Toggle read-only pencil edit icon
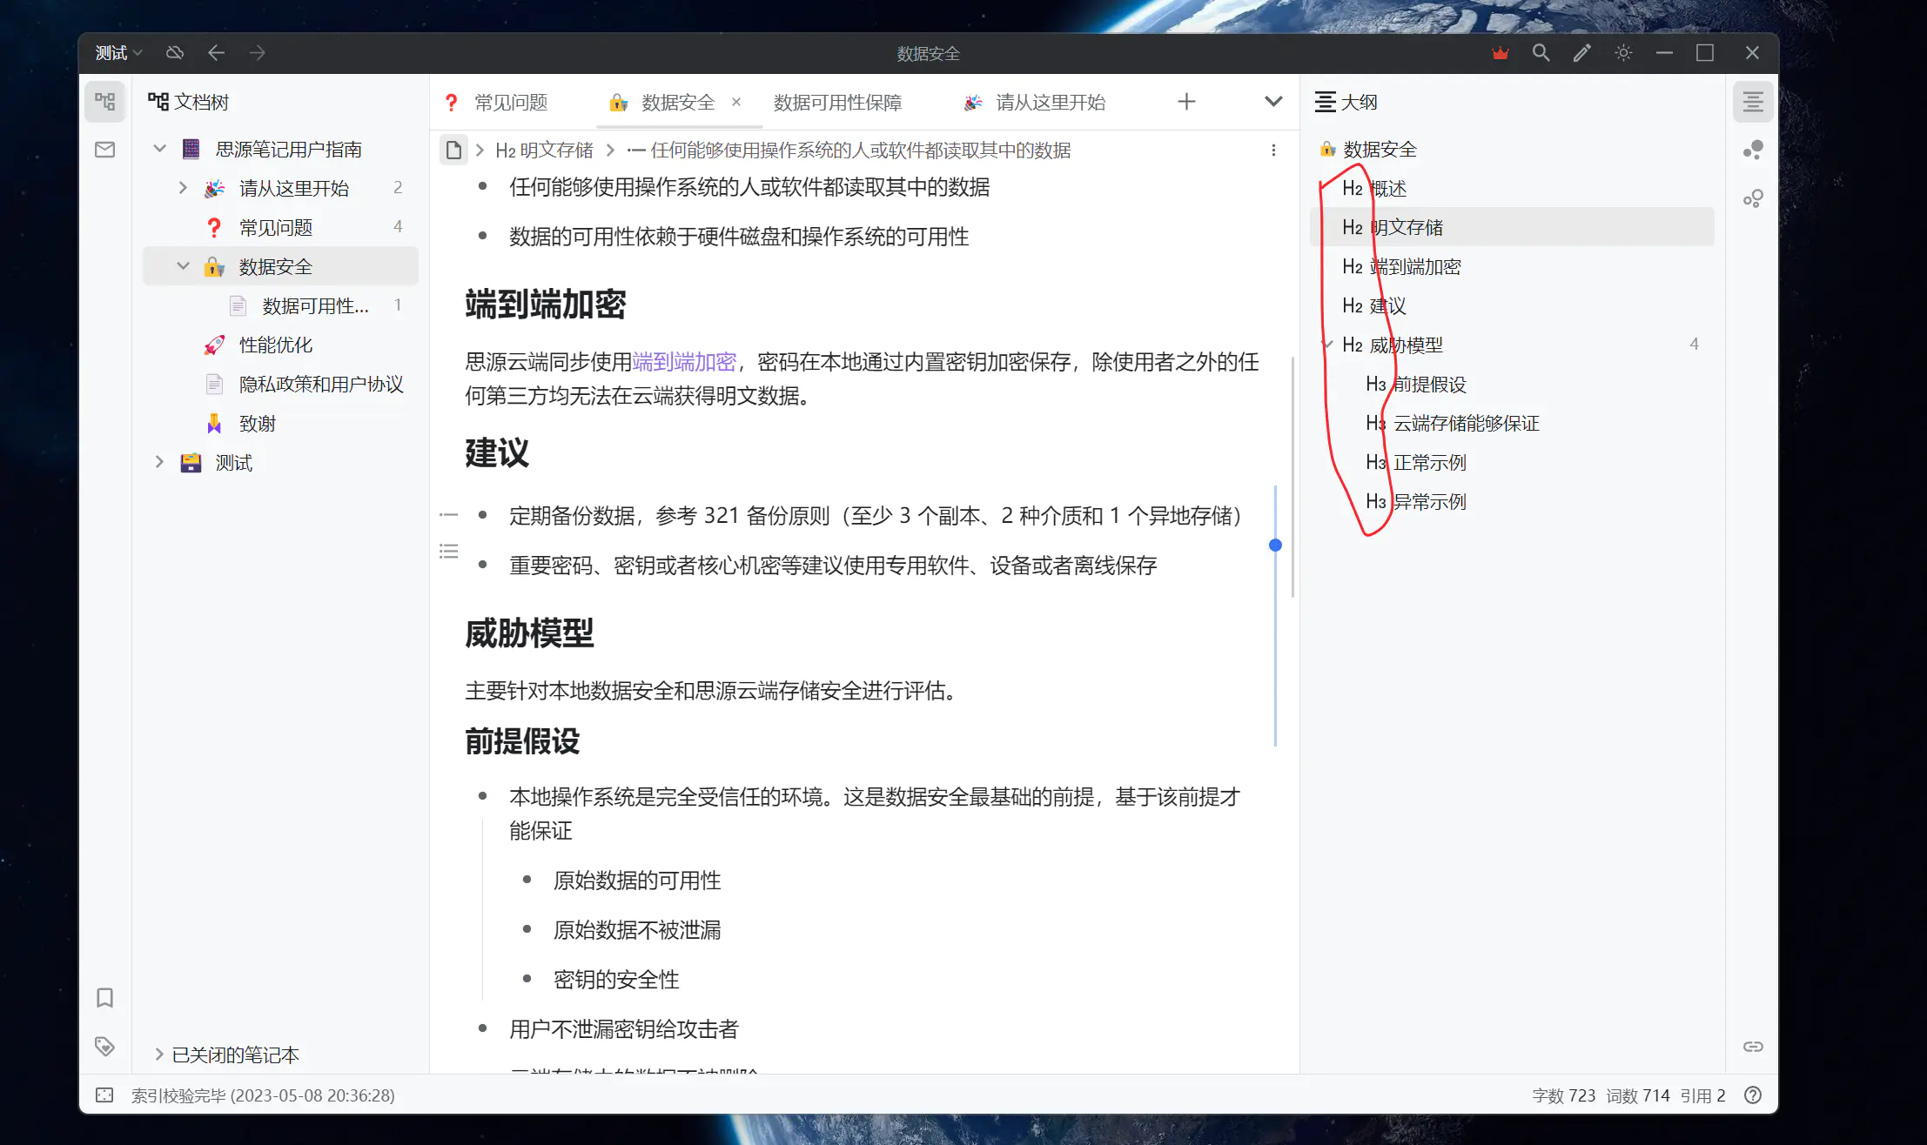This screenshot has width=1927, height=1145. click(x=1581, y=53)
